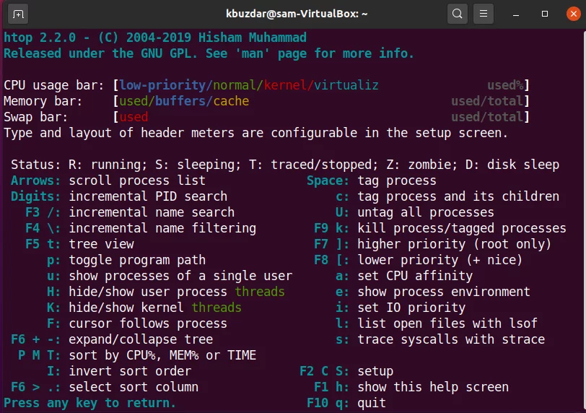Click the 'F6 > .: select sort column' line
The width and height of the screenshot is (586, 413).
point(105,387)
